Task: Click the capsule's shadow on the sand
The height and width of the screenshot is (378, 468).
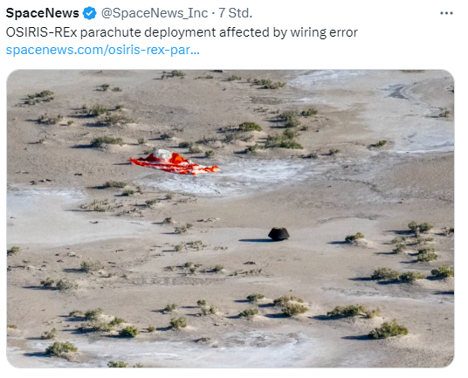Action: pos(254,240)
